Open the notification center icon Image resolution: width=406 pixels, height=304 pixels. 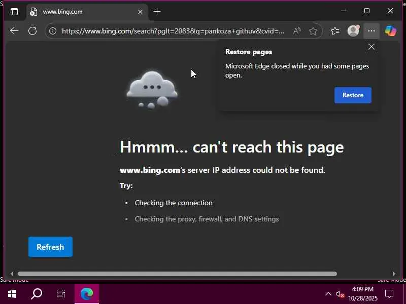click(x=389, y=294)
